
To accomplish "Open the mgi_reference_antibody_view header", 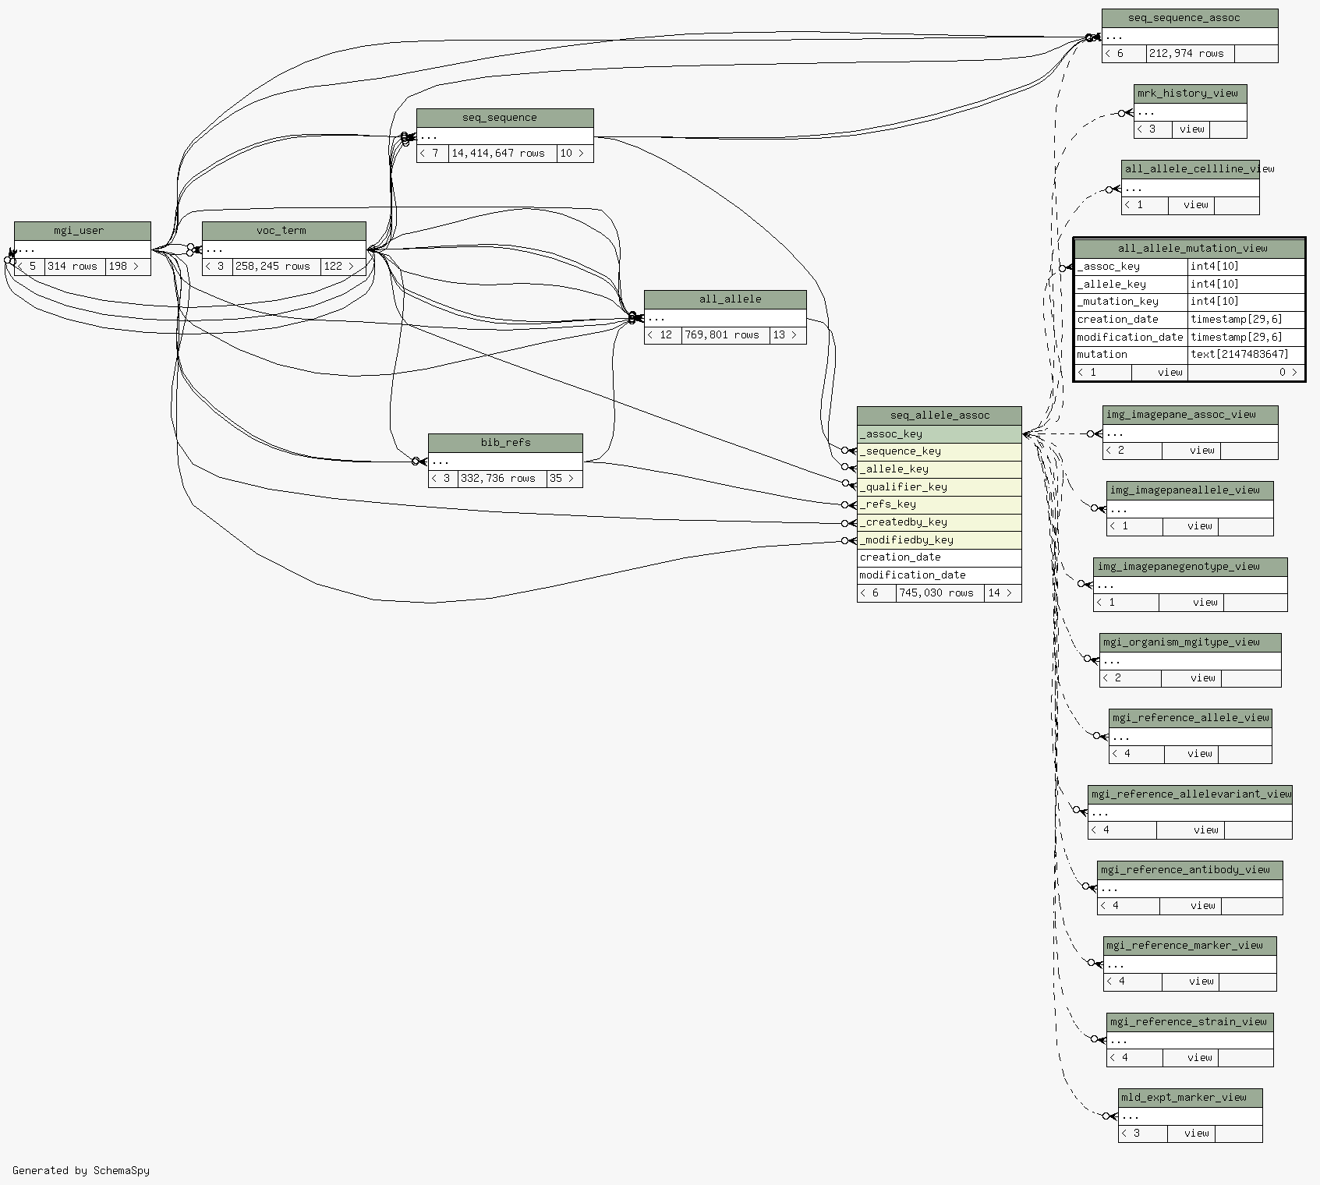I will tap(1190, 870).
